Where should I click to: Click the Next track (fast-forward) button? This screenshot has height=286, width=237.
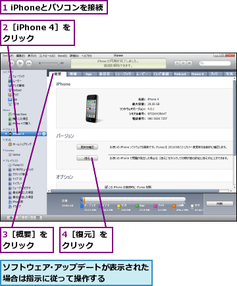tap(29, 63)
